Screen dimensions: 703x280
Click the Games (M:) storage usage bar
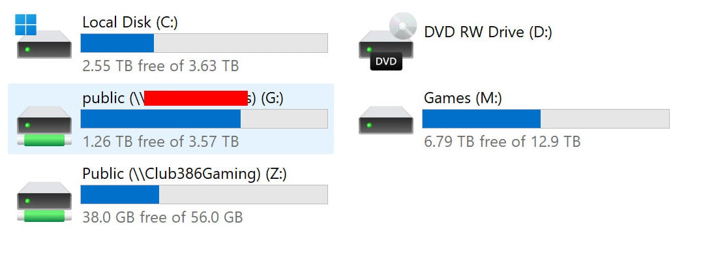click(x=545, y=119)
